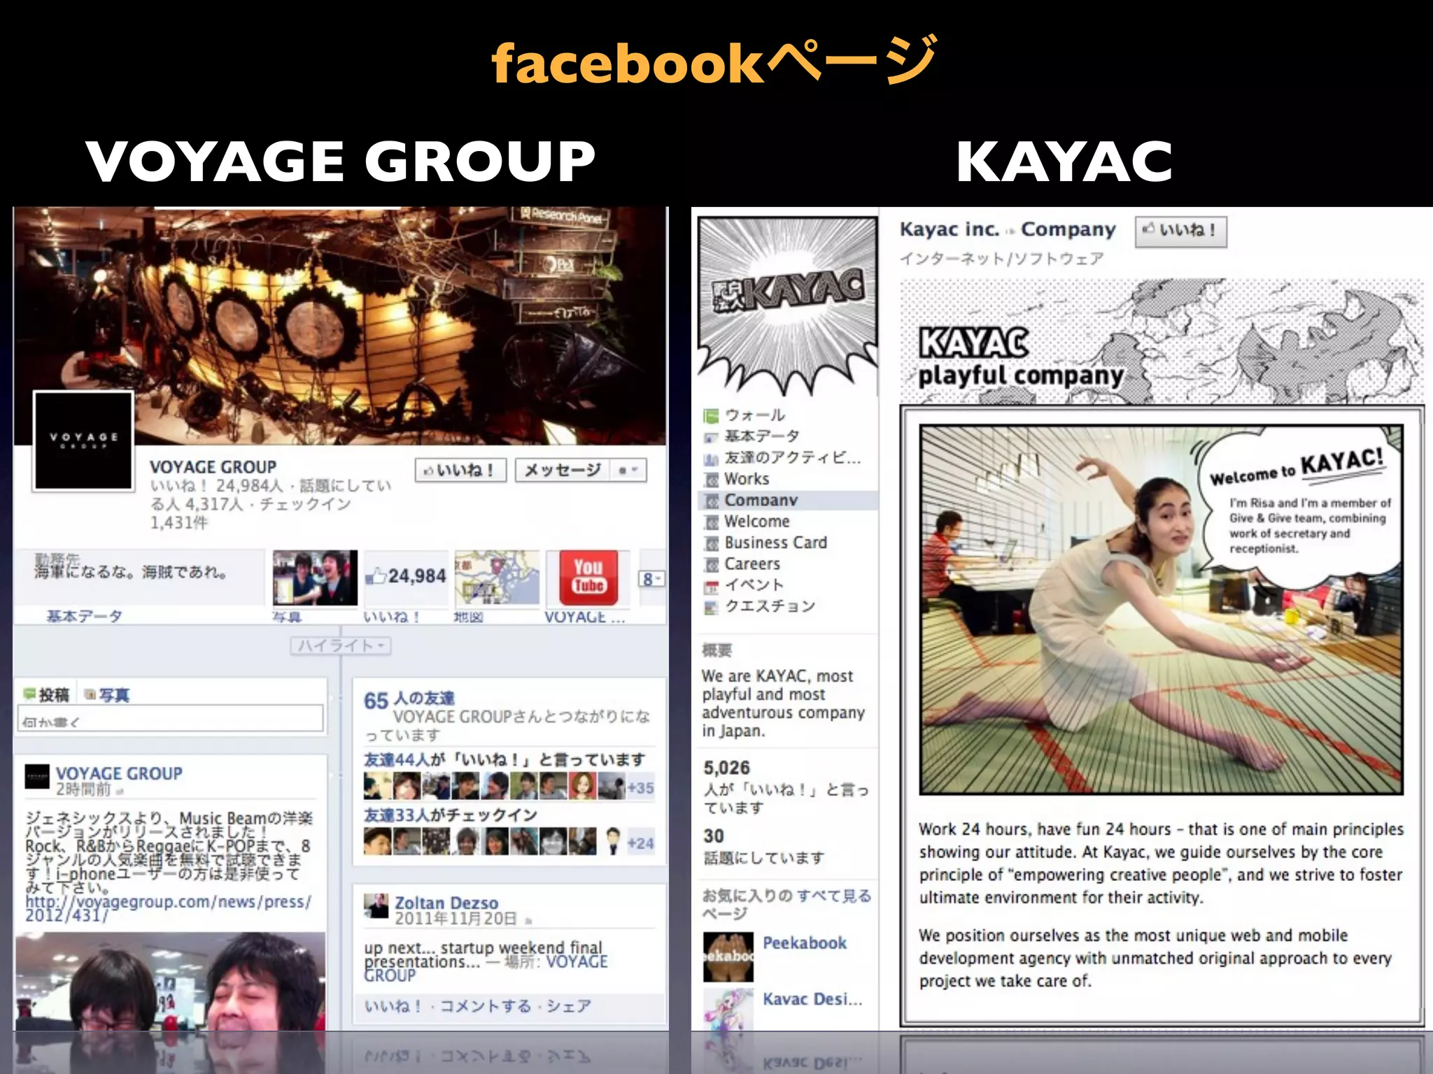Image resolution: width=1433 pixels, height=1074 pixels.
Task: Open the 基本データ link on VOYAGE page
Action: click(85, 616)
